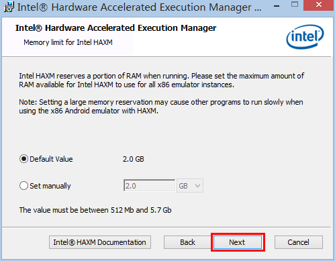Select the Default Value radio button
The height and width of the screenshot is (261, 335).
point(23,159)
